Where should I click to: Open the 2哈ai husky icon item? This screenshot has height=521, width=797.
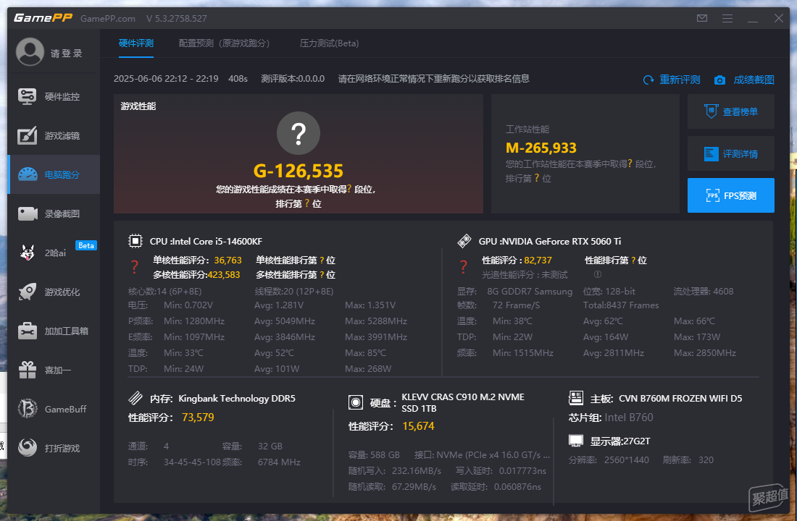click(28, 253)
